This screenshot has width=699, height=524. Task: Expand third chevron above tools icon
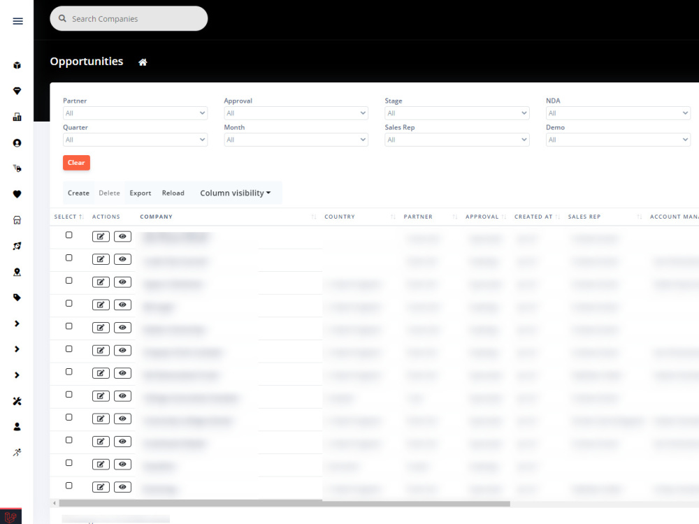coord(17,375)
